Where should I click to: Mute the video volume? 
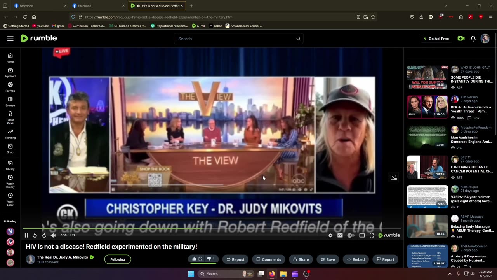coord(53,235)
